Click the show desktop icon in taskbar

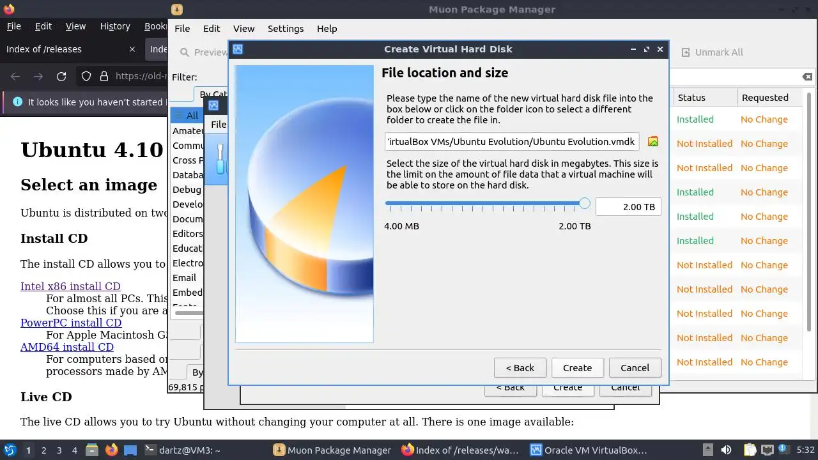point(130,450)
